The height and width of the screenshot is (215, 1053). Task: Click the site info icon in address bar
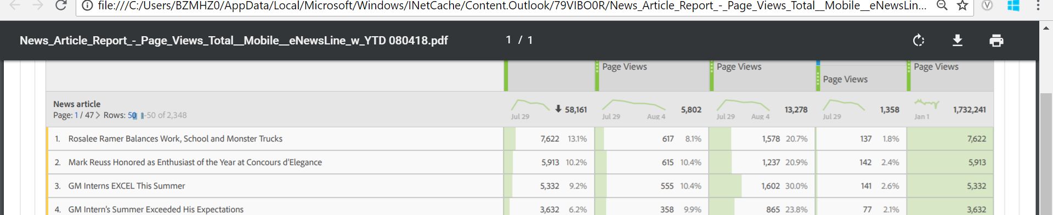click(x=87, y=5)
